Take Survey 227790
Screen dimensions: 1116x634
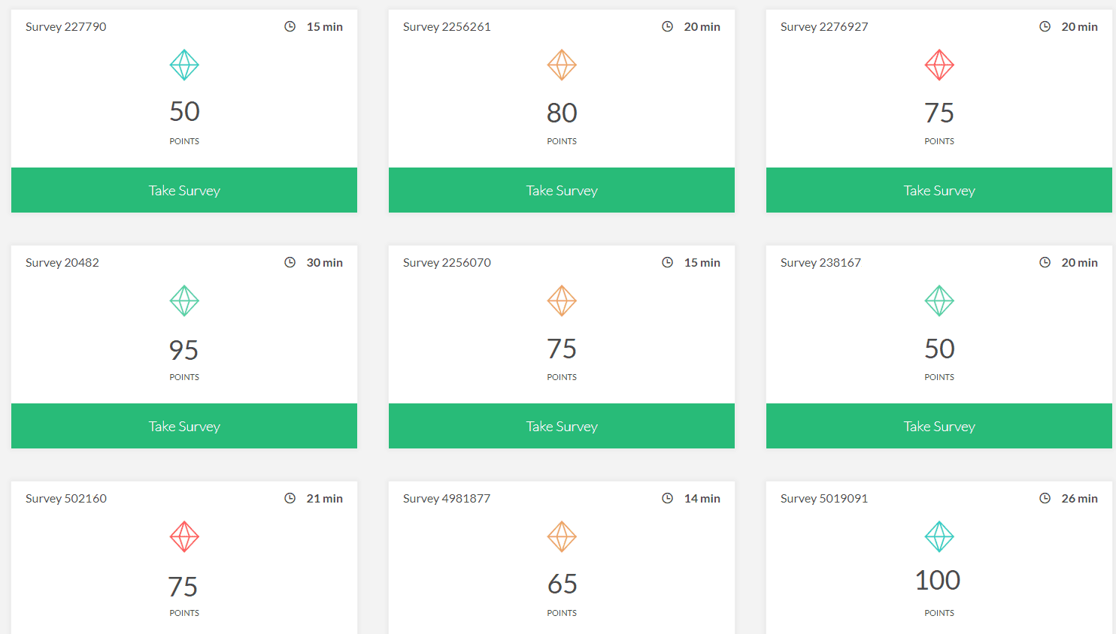pos(184,190)
